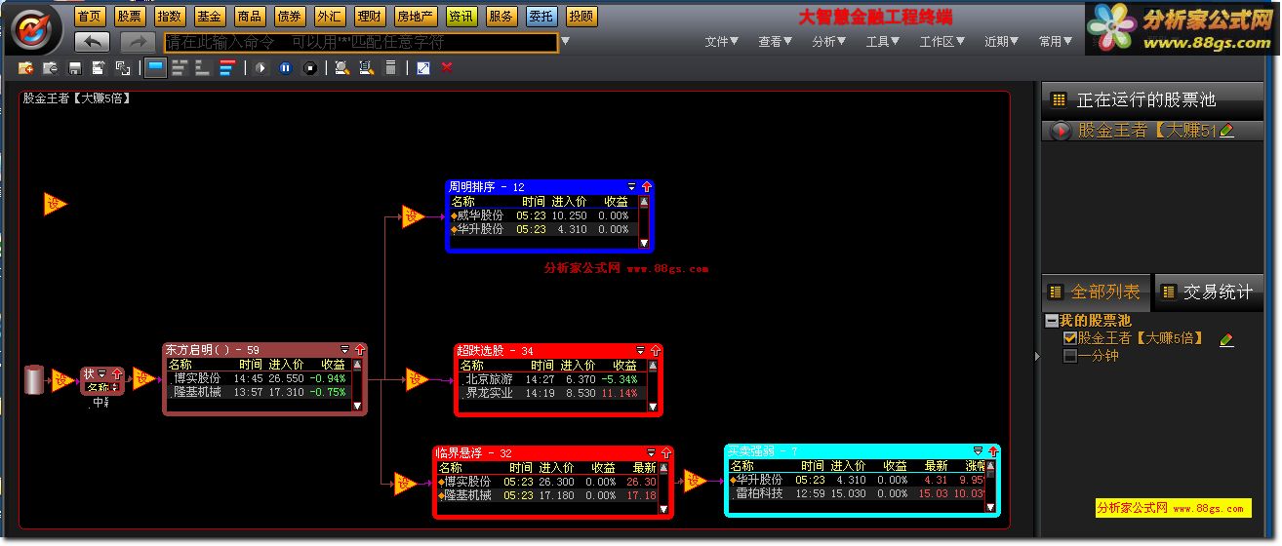Open the 常用 menu
Viewport: 1282px width, 546px height.
tap(1056, 42)
